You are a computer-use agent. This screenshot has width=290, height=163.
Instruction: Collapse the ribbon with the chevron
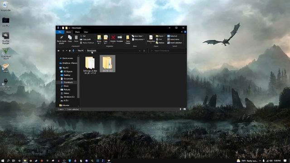(x=182, y=32)
